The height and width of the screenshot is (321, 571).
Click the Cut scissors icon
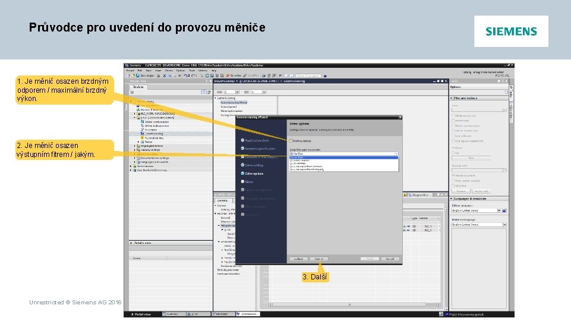(x=164, y=75)
